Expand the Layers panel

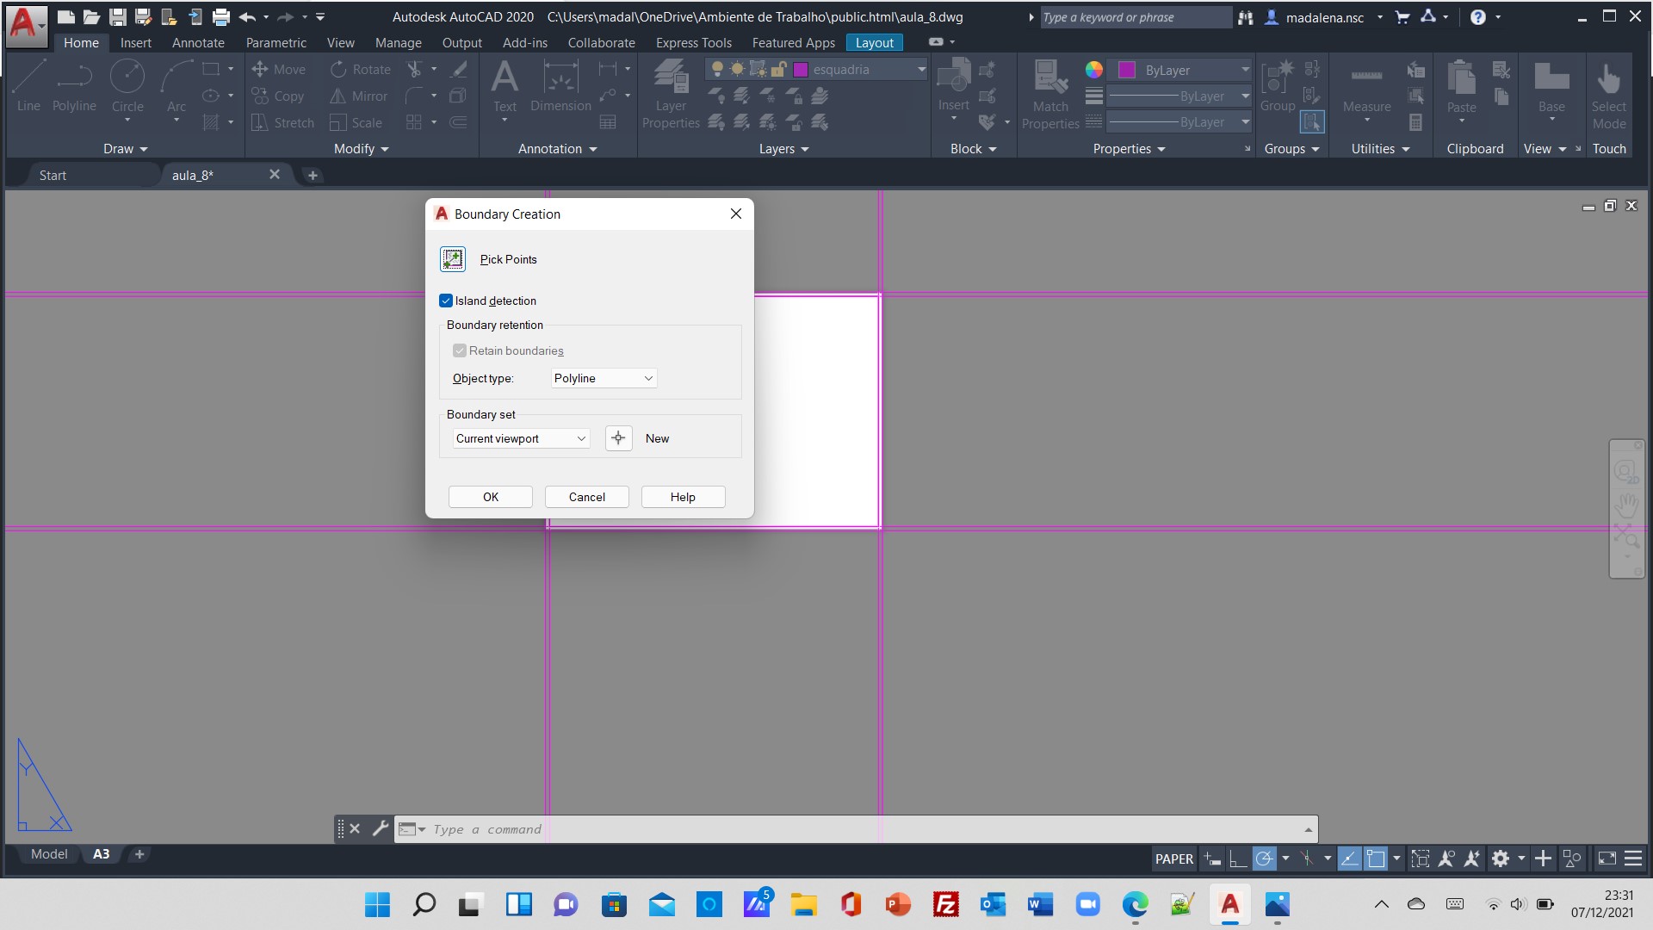click(x=783, y=149)
